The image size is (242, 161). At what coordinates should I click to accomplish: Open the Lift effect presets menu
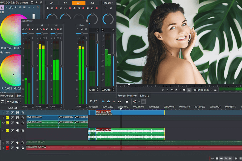[x=20, y=7]
